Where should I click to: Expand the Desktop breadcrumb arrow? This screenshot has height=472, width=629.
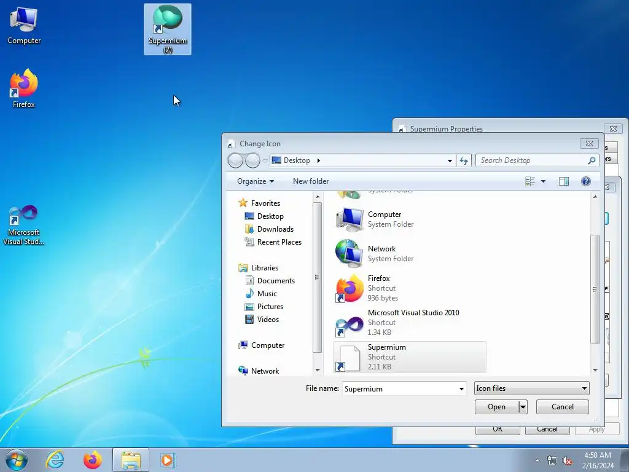point(319,160)
